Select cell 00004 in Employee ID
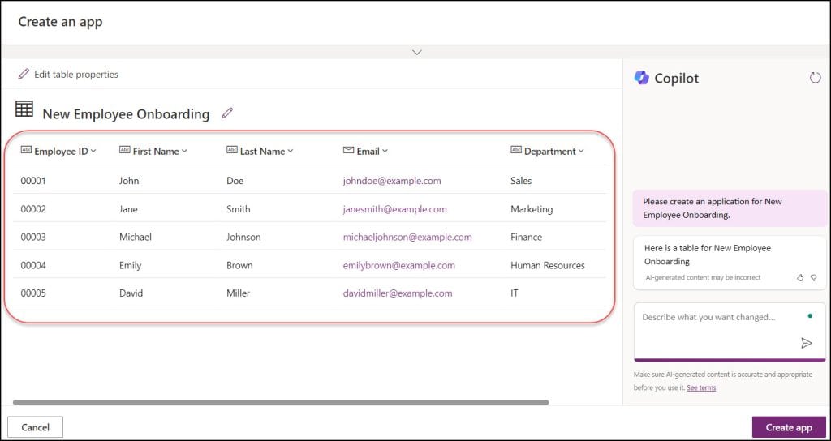The image size is (831, 441). coord(32,265)
